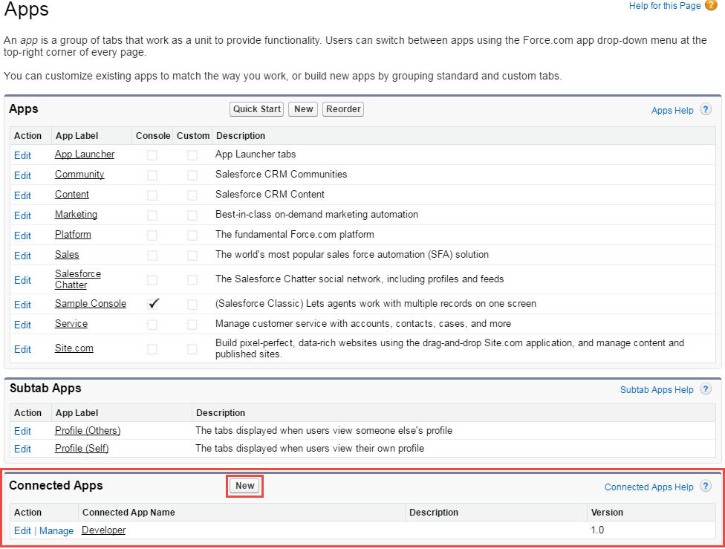Open the Site.com app link
Image resolution: width=725 pixels, height=549 pixels.
point(74,348)
